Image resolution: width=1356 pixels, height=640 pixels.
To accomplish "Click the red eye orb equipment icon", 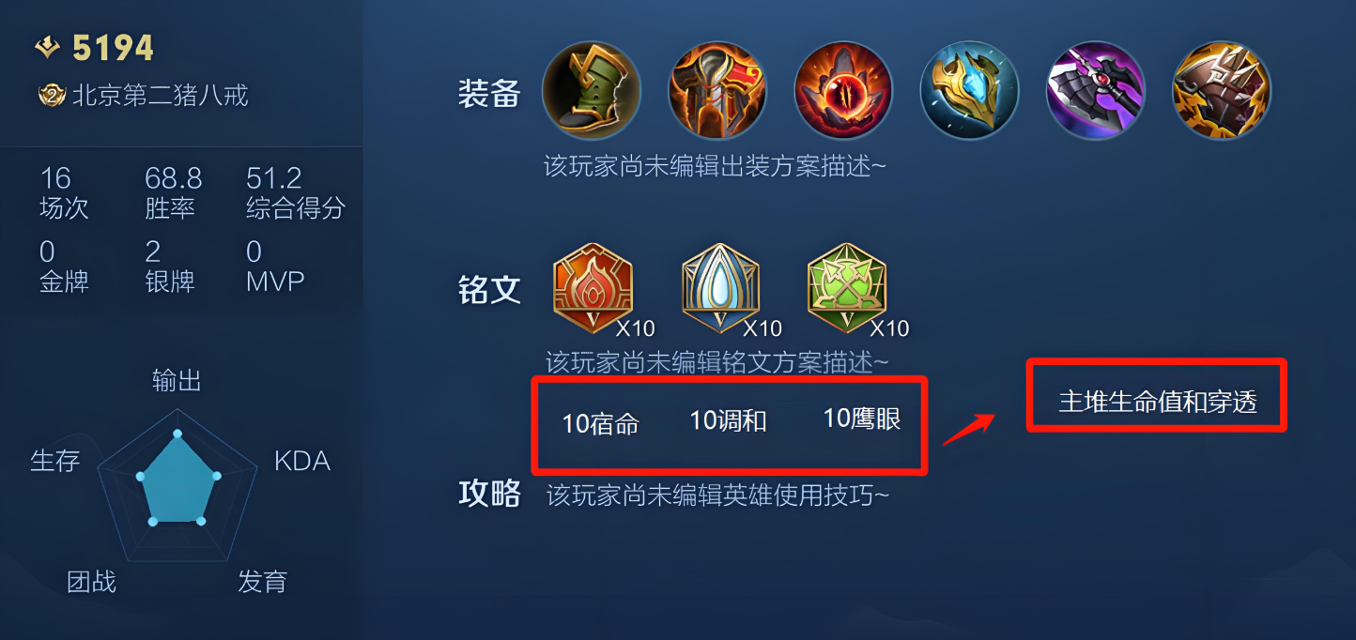I will (843, 90).
